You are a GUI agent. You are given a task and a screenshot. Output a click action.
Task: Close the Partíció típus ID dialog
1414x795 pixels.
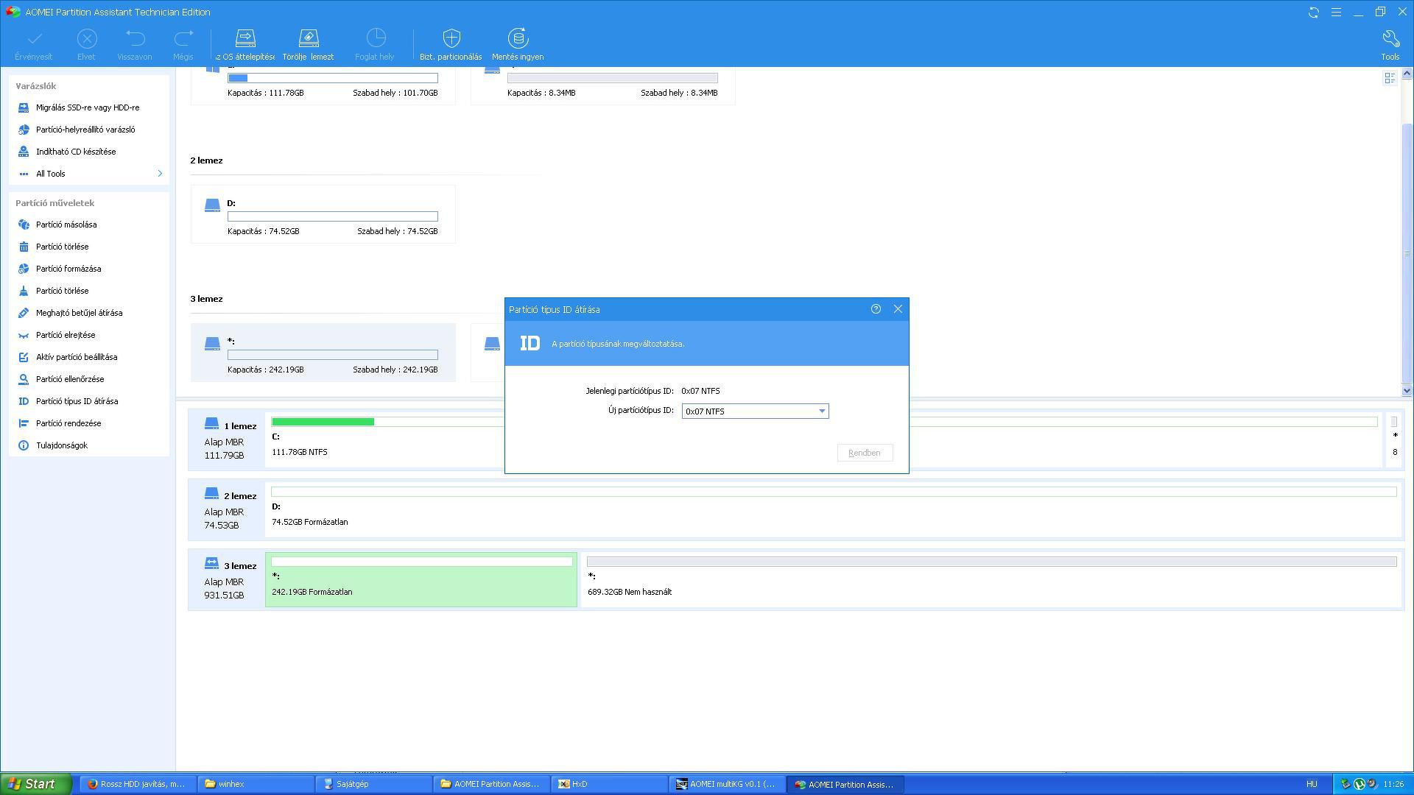point(898,309)
